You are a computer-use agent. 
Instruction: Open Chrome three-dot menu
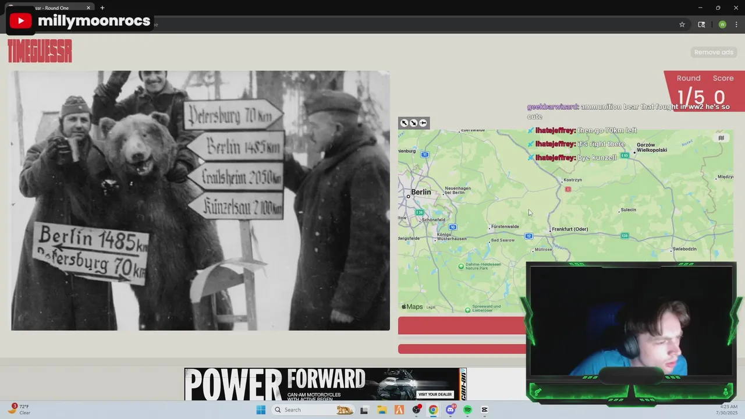(736, 24)
